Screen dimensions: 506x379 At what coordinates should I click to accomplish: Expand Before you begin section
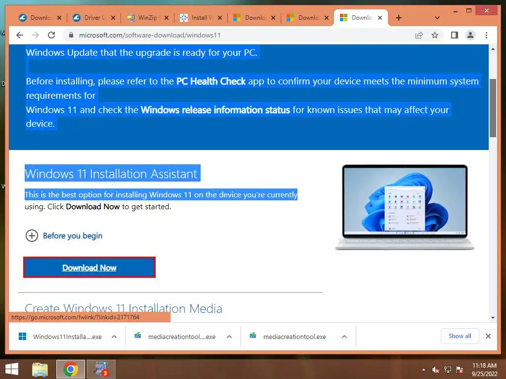64,235
